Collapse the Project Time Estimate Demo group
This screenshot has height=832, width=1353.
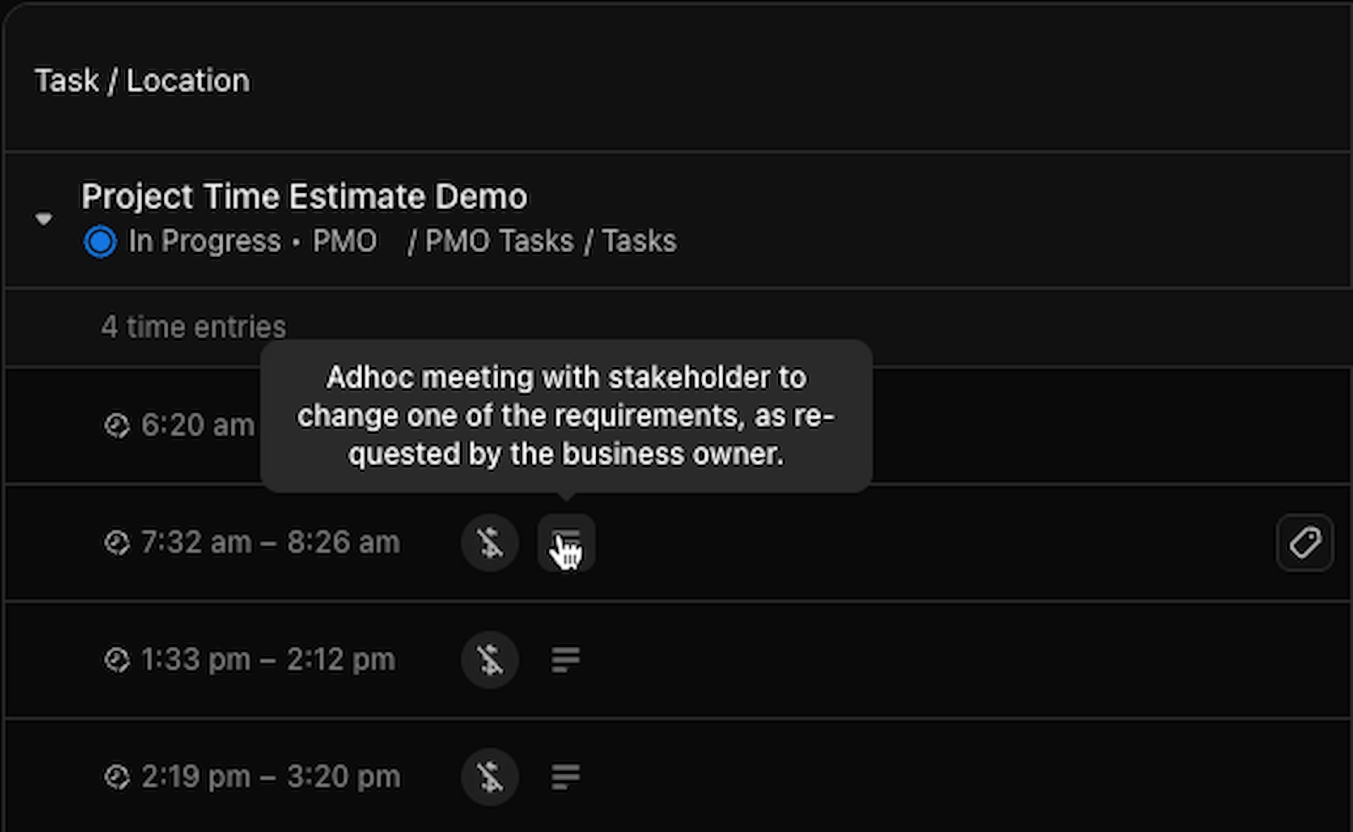(44, 219)
